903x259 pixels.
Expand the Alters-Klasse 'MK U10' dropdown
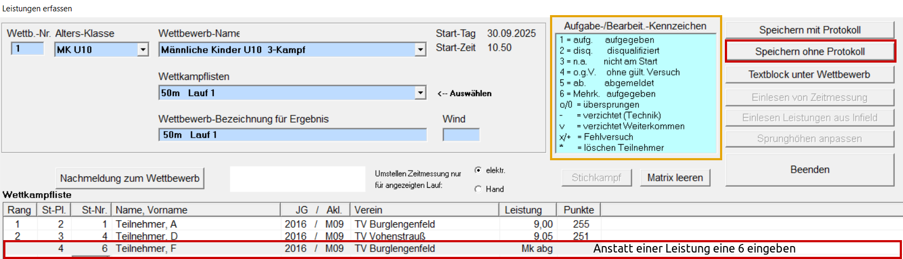pyautogui.click(x=143, y=50)
